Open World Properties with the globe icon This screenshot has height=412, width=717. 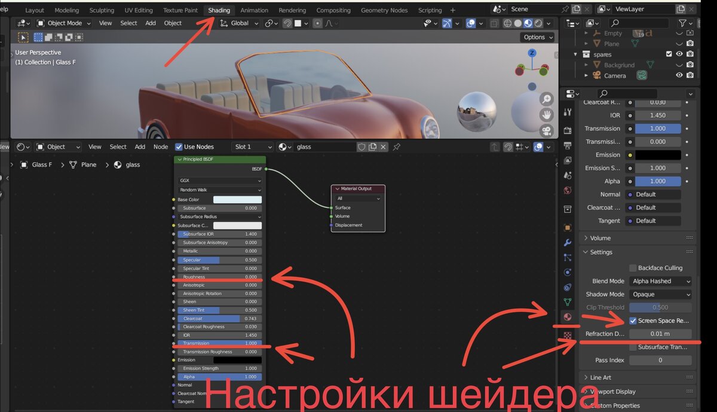click(569, 188)
